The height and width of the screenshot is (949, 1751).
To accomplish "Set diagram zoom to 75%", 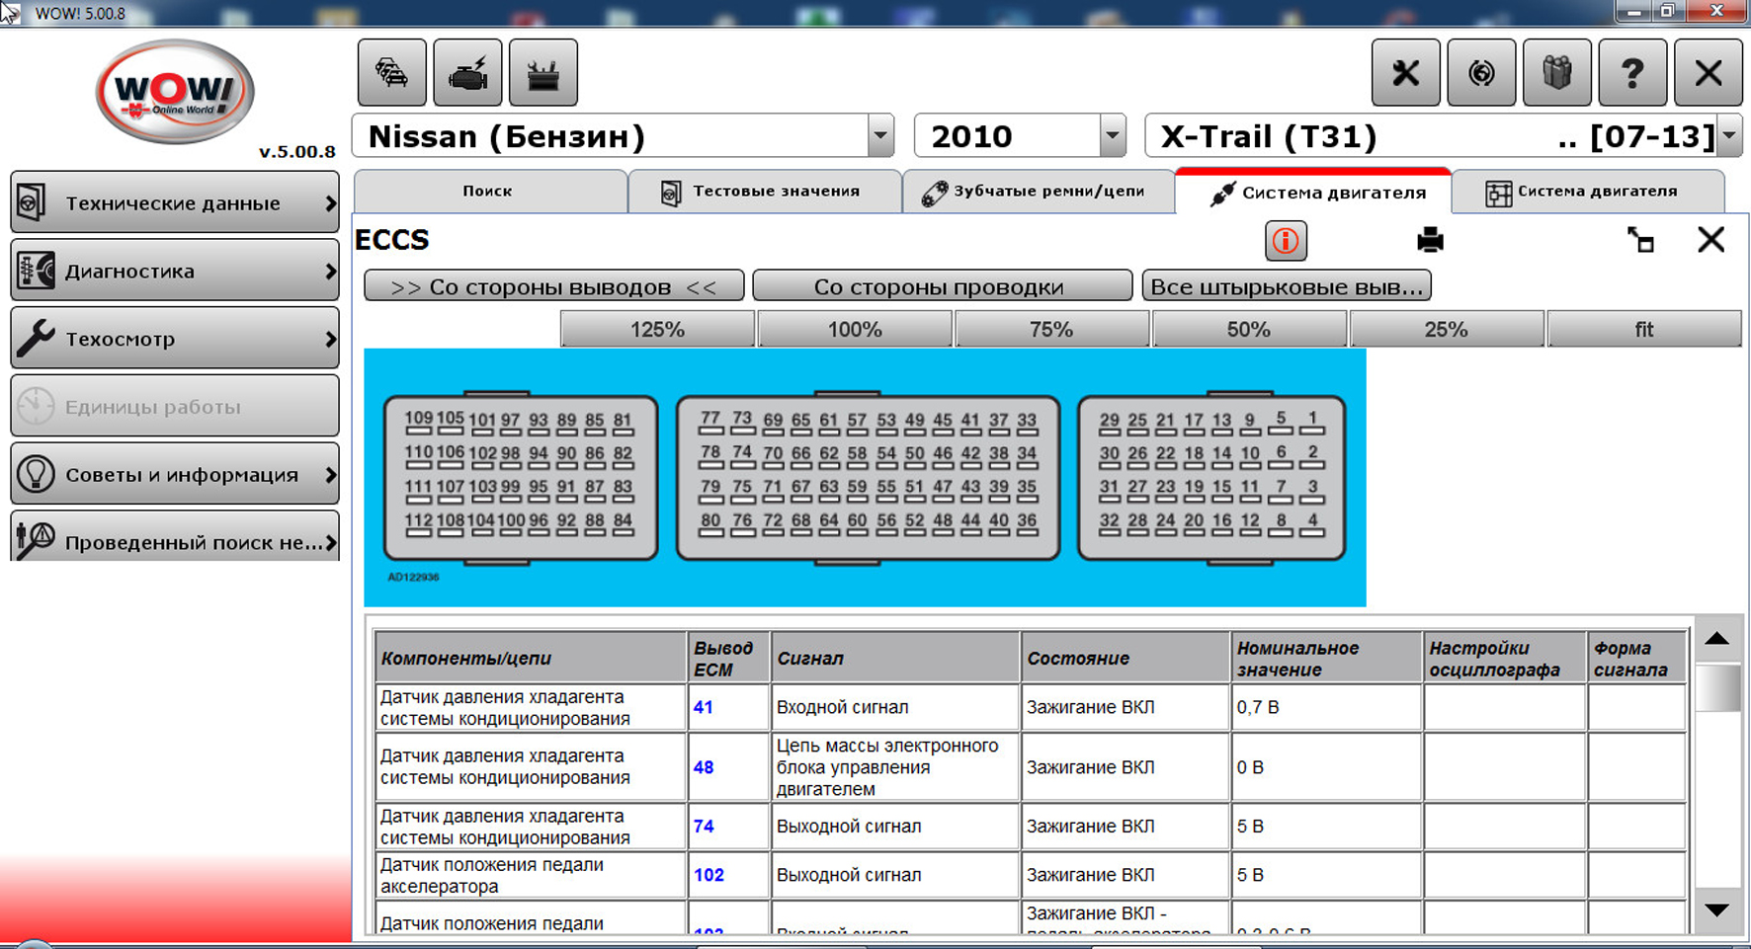I will (x=1051, y=329).
